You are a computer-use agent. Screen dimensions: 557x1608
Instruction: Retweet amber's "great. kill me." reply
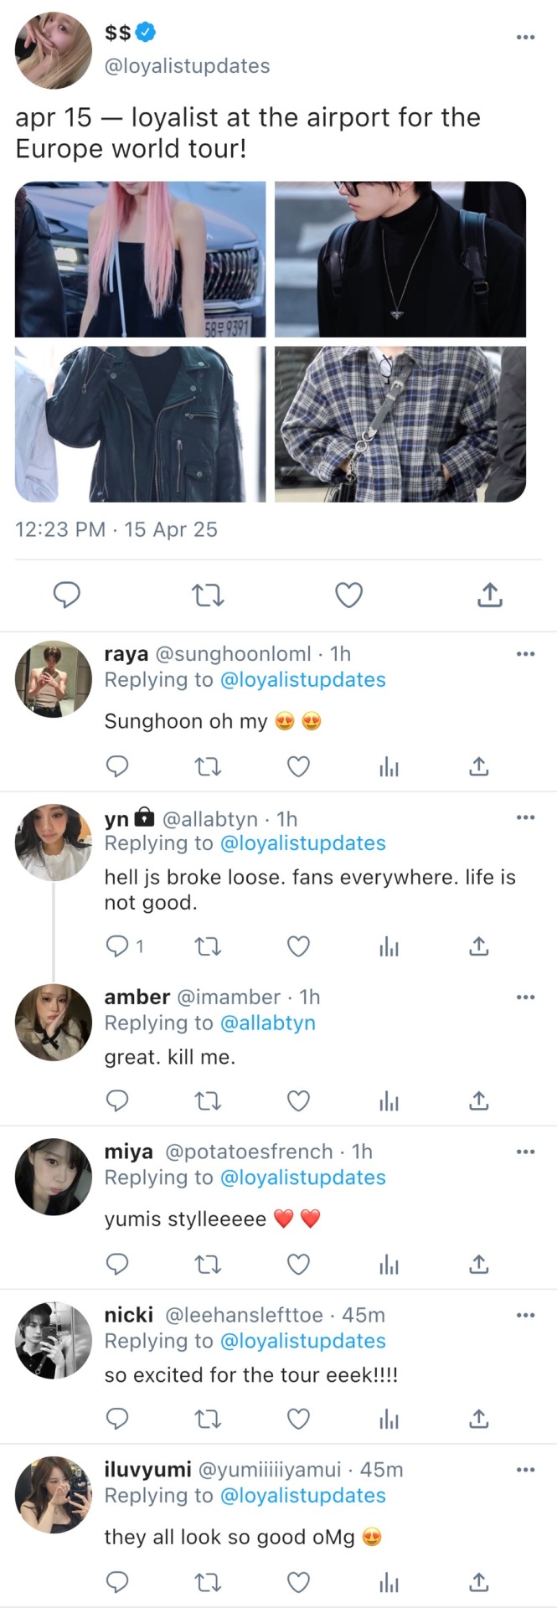tap(208, 1100)
